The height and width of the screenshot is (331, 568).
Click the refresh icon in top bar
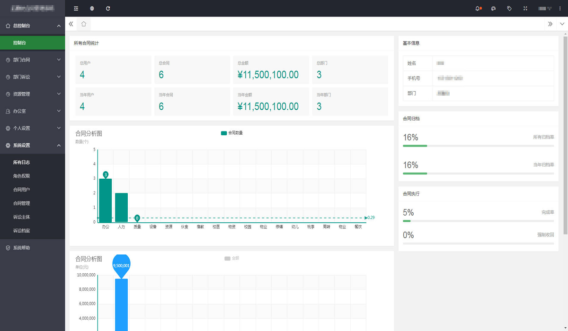pyautogui.click(x=108, y=9)
